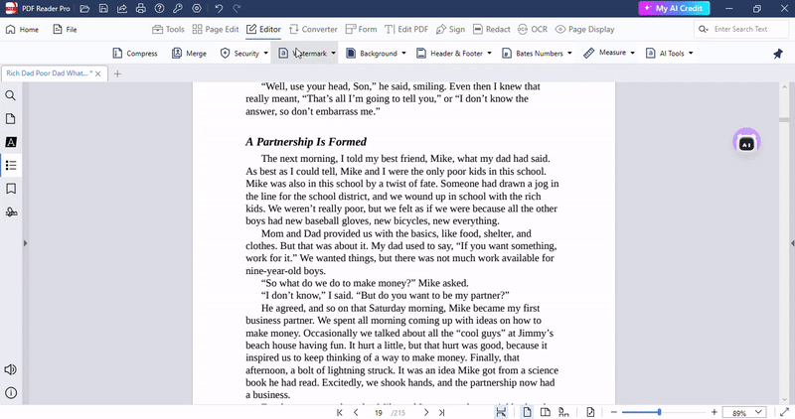Open the Redact tab
The image size is (795, 419).
coord(491,30)
